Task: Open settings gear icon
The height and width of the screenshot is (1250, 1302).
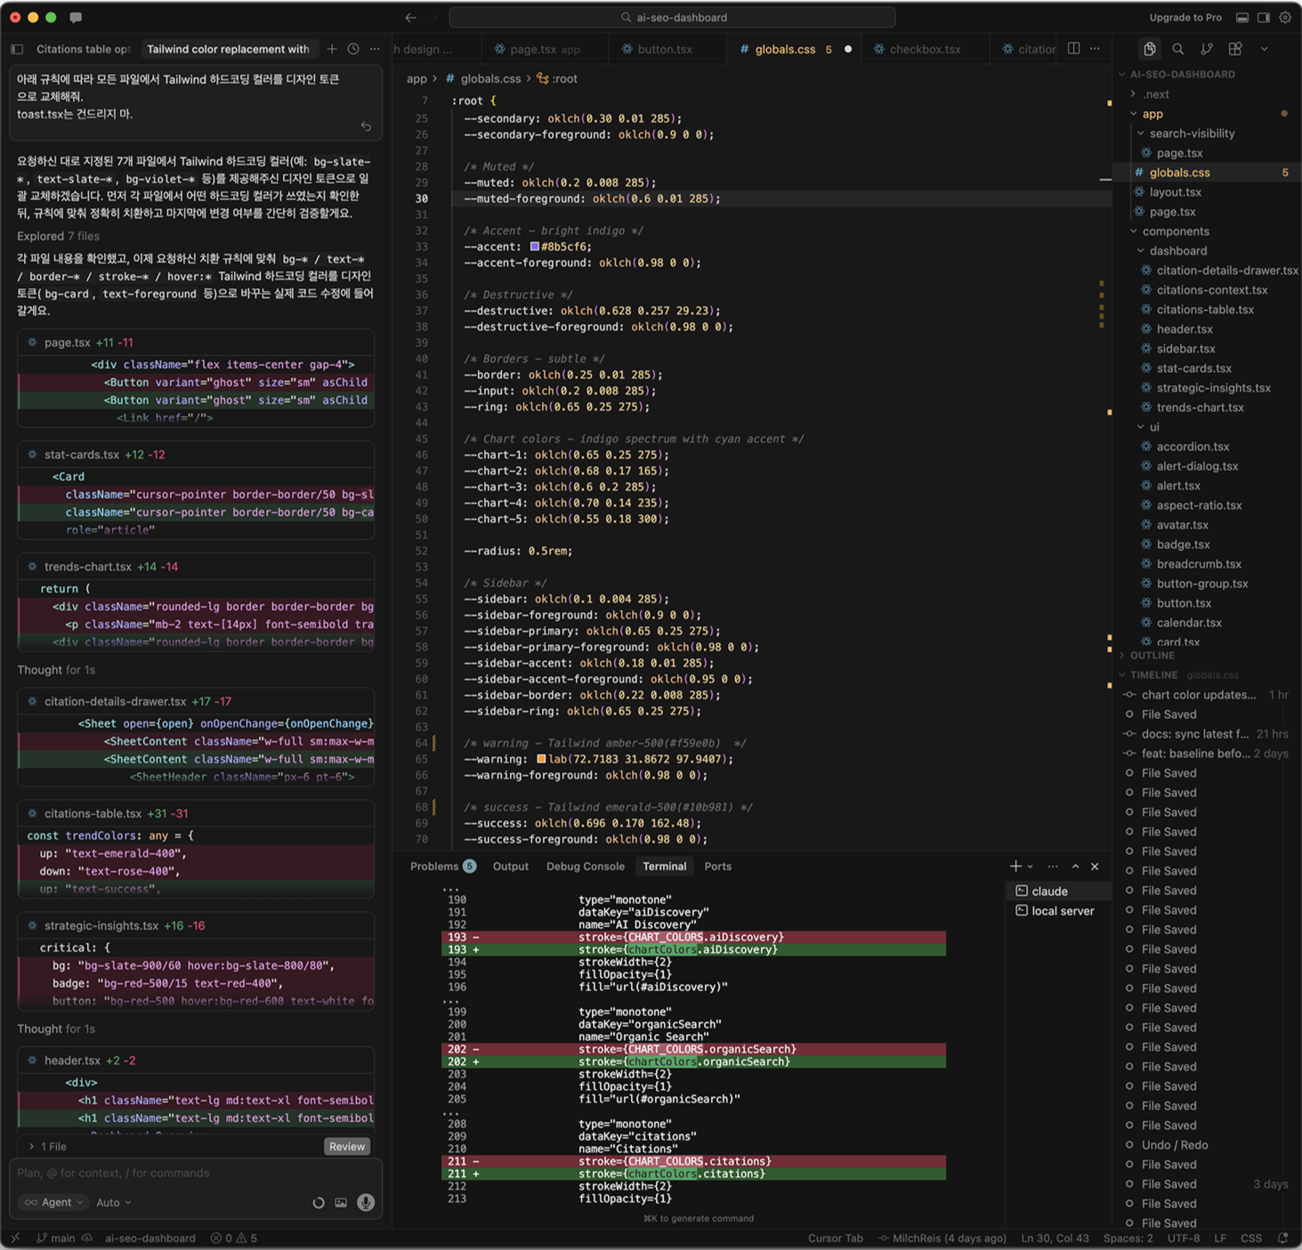Action: click(1285, 17)
